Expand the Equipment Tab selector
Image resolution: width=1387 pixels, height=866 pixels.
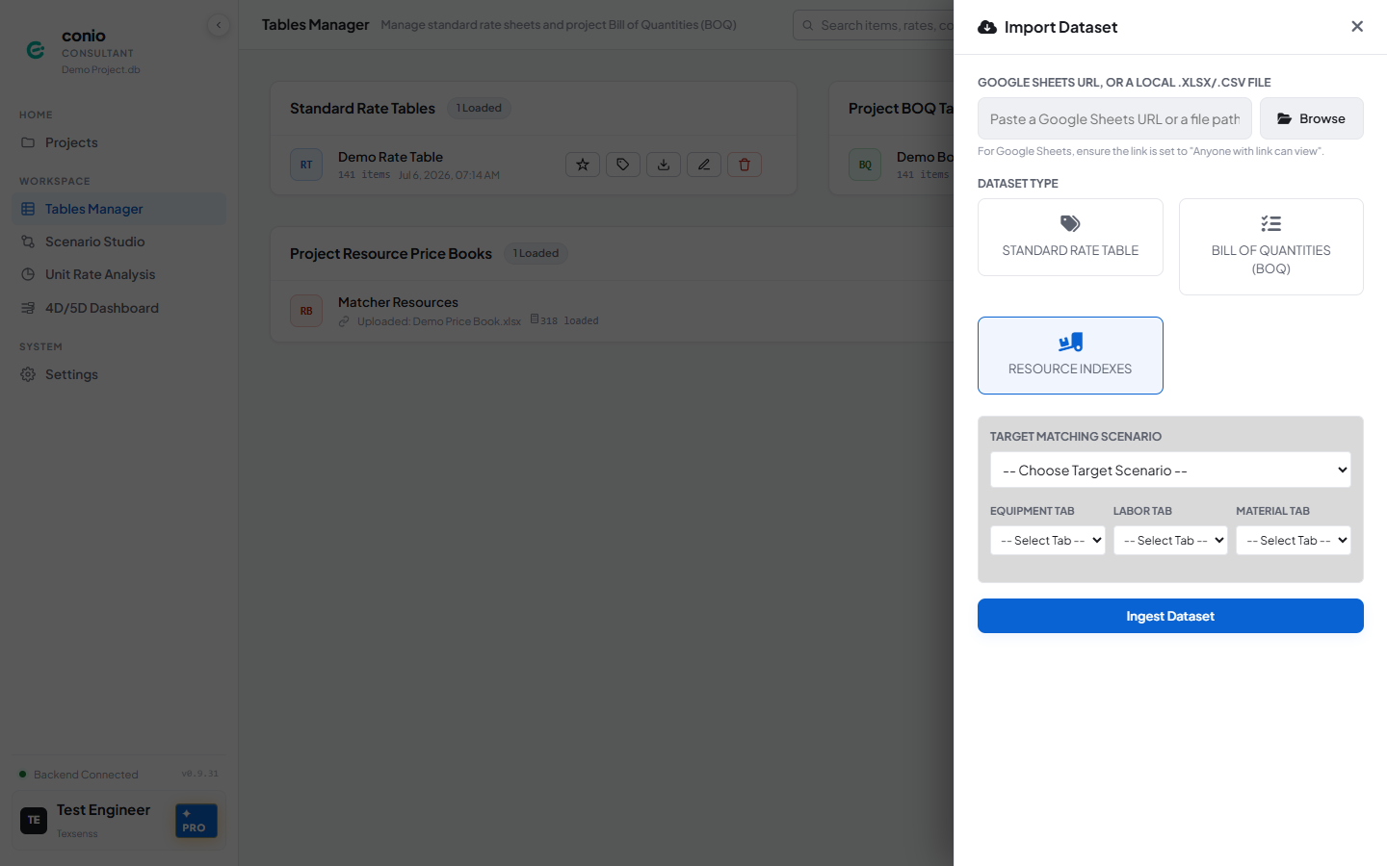(x=1047, y=541)
